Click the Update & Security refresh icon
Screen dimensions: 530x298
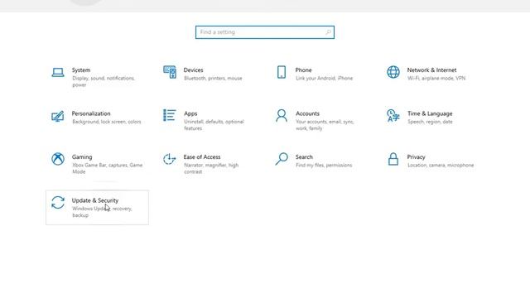(58, 202)
